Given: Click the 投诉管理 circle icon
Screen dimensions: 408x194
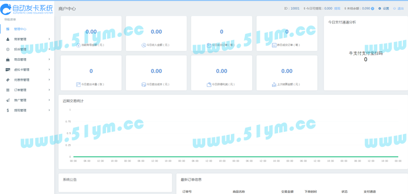Looking at the screenshot, I should tap(8, 49).
